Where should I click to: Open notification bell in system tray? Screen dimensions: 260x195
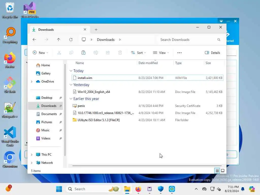tap(243, 189)
